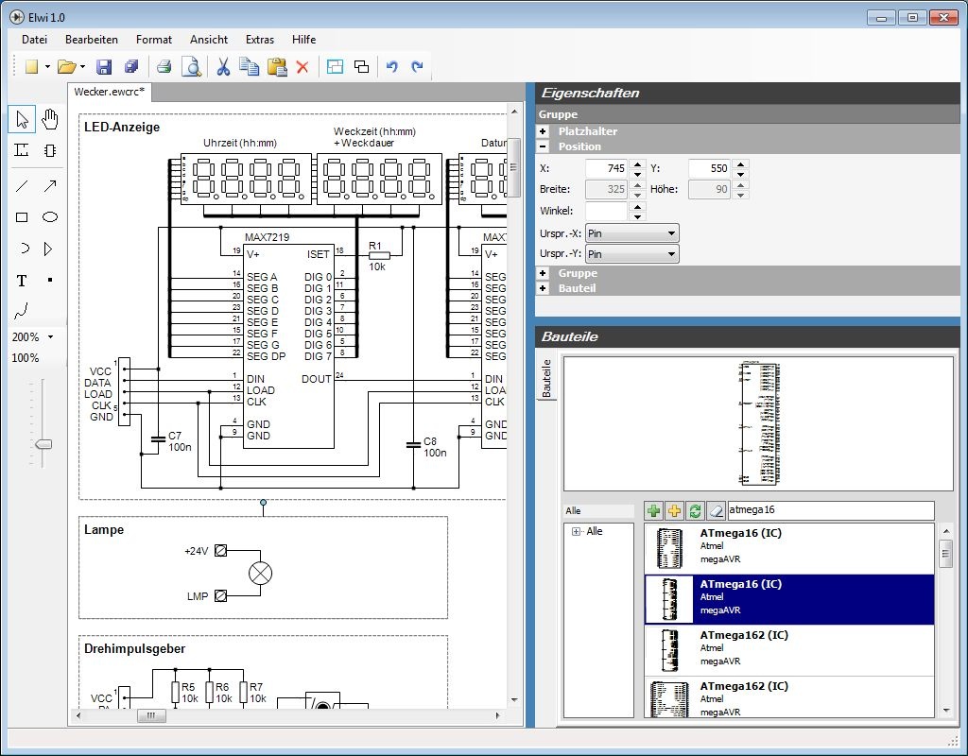Select the arrow line drawing tool
This screenshot has height=756, width=968.
click(50, 186)
